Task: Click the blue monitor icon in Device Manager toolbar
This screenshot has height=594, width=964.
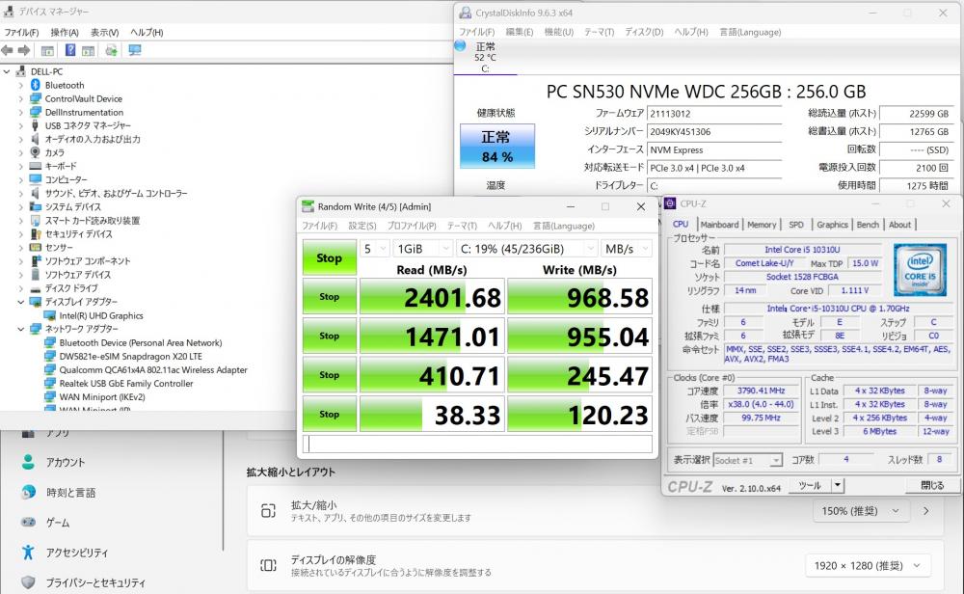Action: click(135, 50)
